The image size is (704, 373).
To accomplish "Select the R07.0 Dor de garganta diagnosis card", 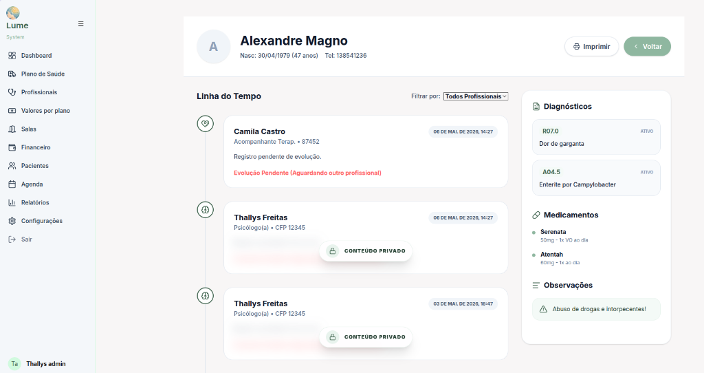I will point(596,137).
